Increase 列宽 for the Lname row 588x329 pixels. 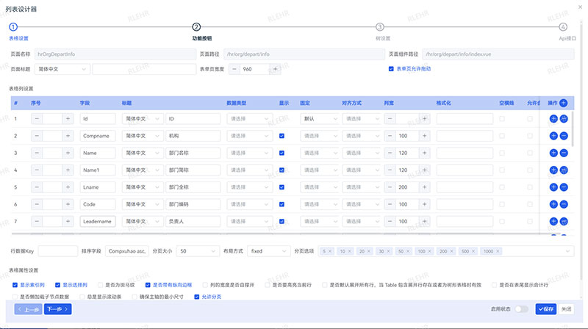pyautogui.click(x=425, y=187)
